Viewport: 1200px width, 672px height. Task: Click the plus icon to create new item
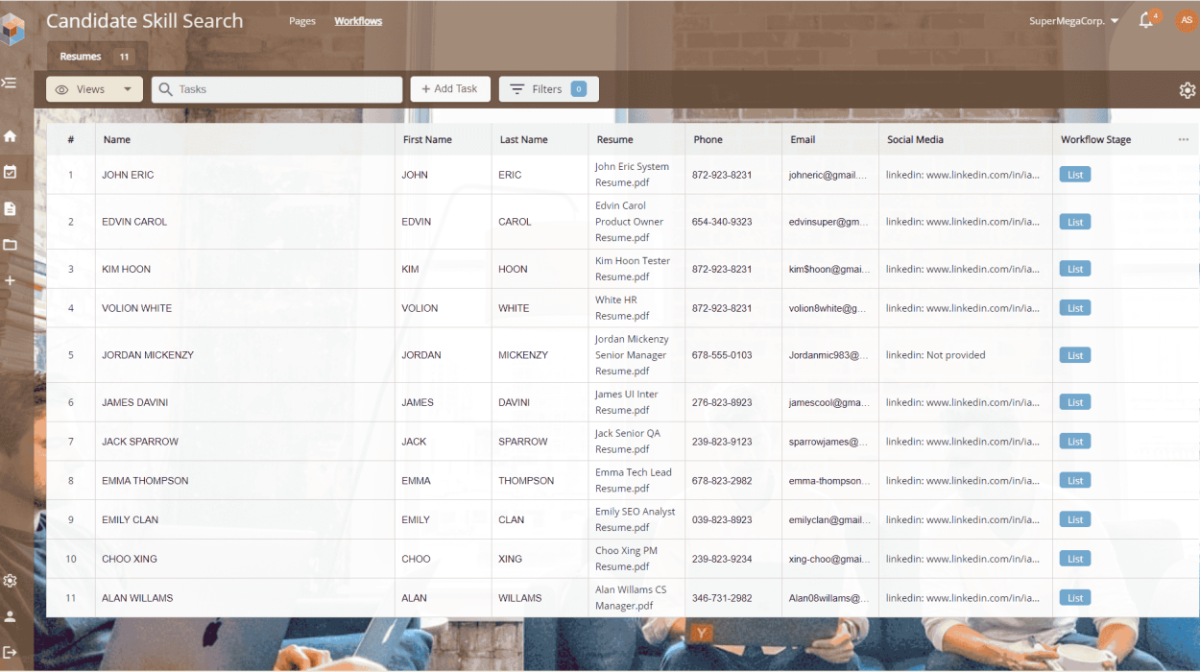click(10, 280)
